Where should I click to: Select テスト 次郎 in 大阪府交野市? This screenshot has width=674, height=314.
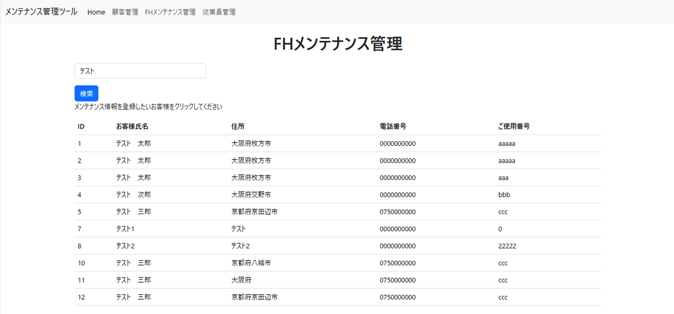pyautogui.click(x=338, y=195)
